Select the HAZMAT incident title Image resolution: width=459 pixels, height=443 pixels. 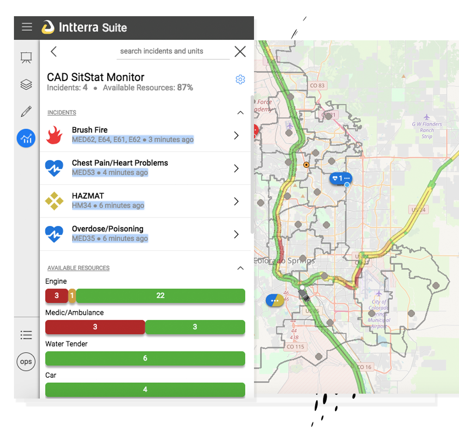click(88, 196)
